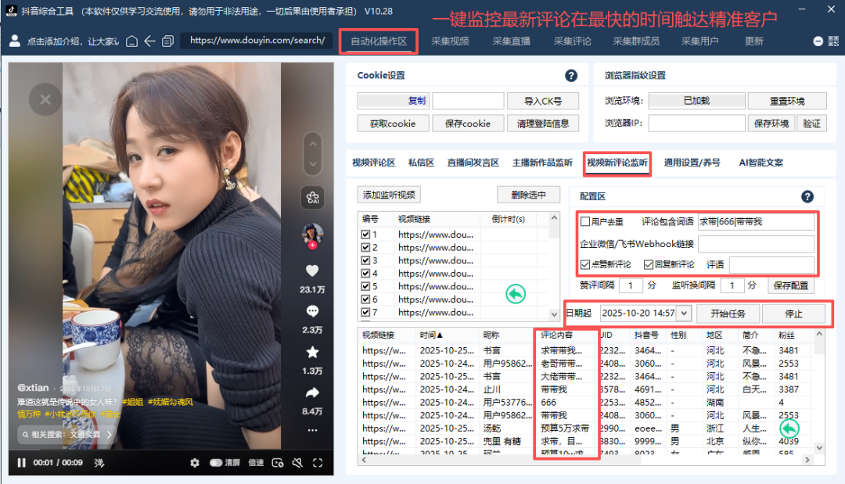Check the 用户去重 checkbox
Image resolution: width=845 pixels, height=484 pixels.
[x=585, y=221]
